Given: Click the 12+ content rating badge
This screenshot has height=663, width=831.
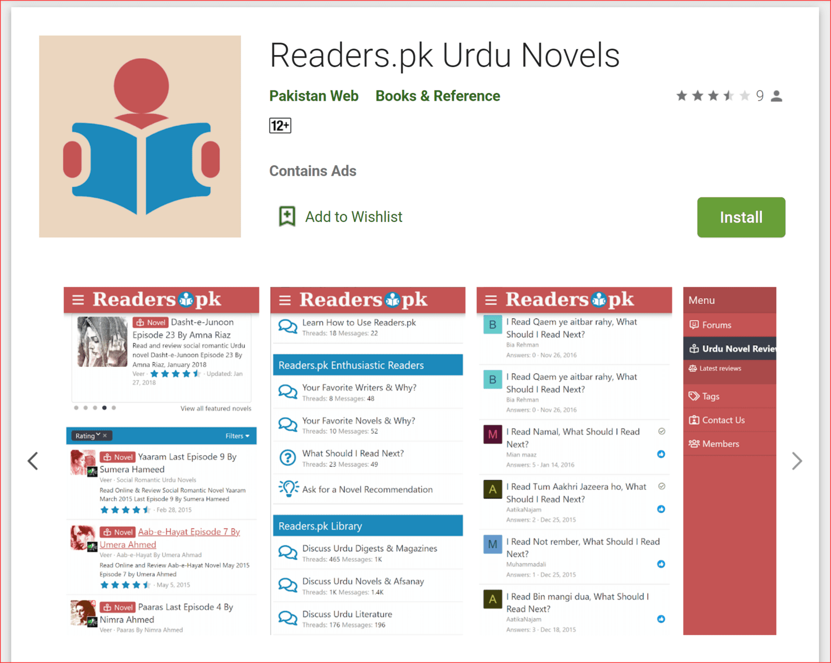Looking at the screenshot, I should point(280,126).
